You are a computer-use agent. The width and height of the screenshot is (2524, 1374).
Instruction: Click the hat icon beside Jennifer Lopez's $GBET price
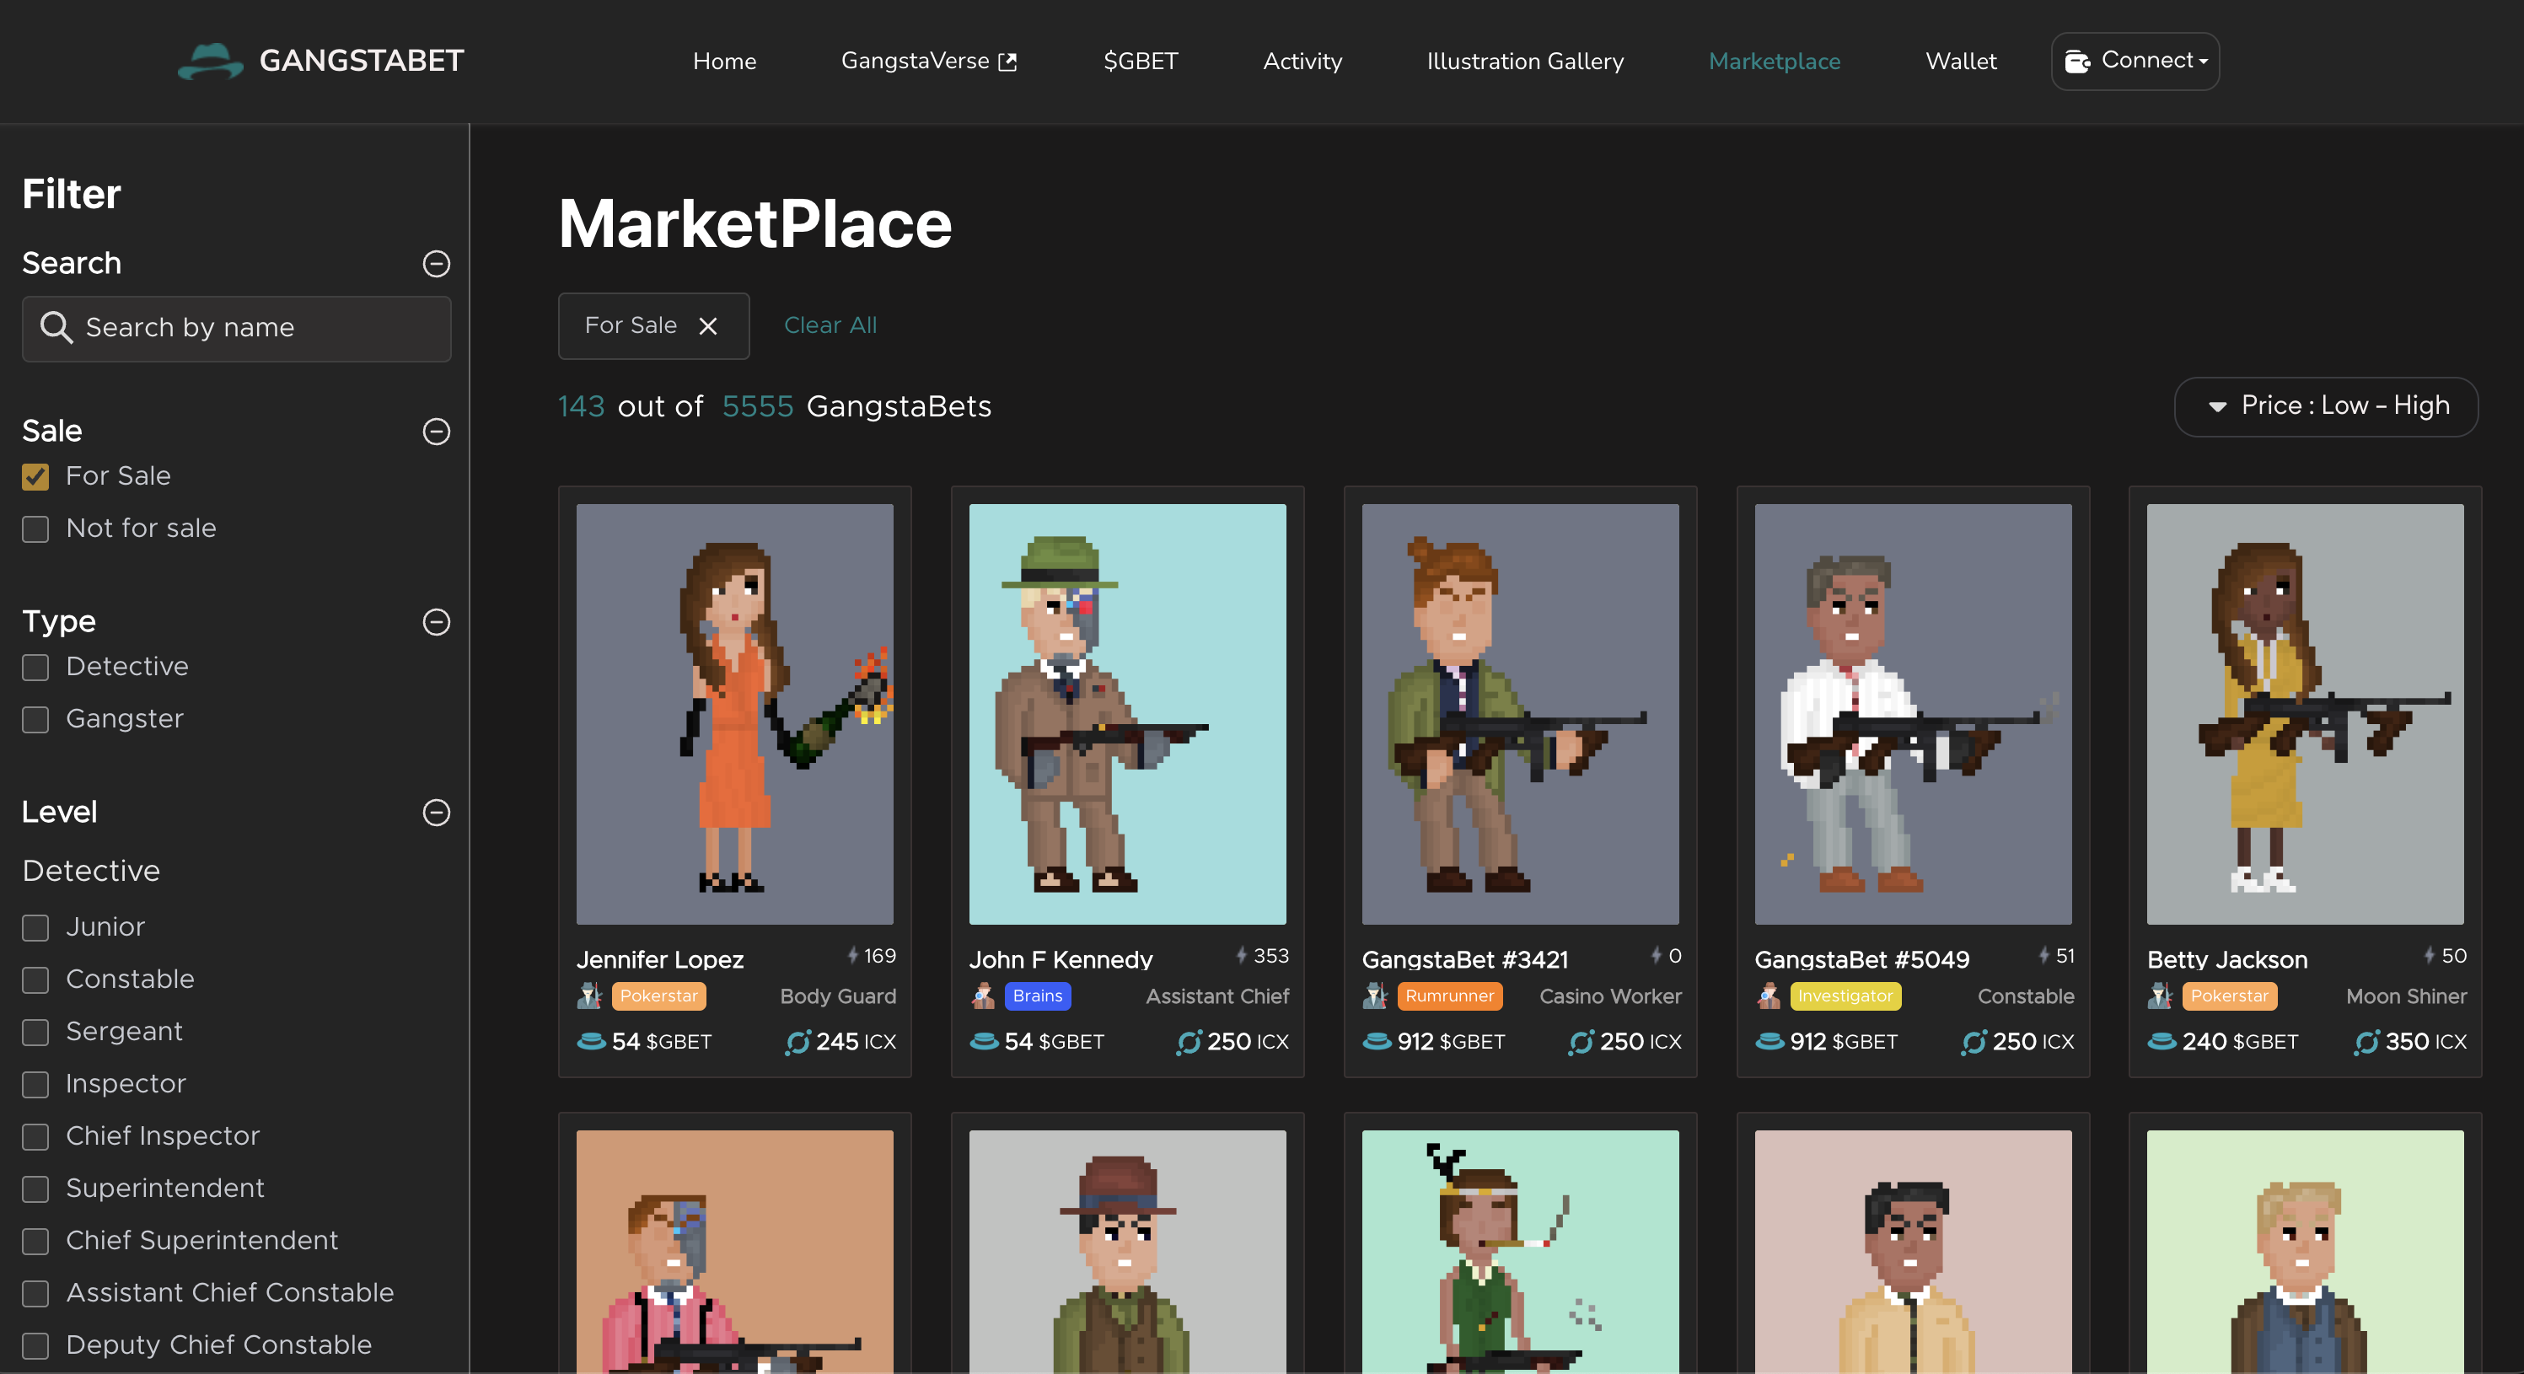pos(592,1042)
